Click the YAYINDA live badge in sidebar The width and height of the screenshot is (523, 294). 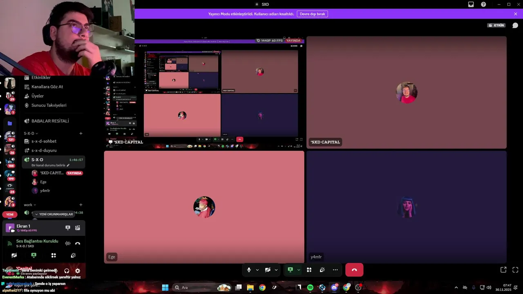(74, 173)
